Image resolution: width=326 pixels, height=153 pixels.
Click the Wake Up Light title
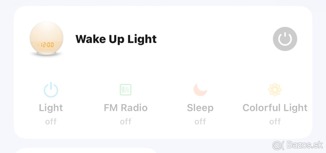click(116, 39)
